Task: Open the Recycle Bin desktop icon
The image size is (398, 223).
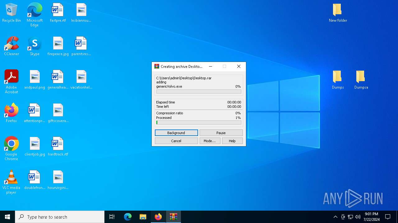Action: 12,13
